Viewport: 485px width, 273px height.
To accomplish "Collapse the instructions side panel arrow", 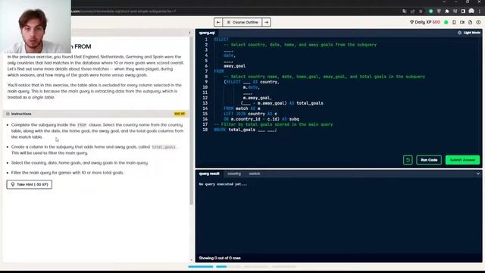I will [x=189, y=33].
